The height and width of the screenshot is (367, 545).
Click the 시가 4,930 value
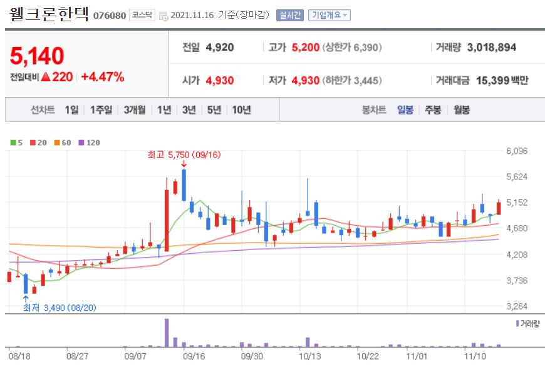(x=220, y=81)
